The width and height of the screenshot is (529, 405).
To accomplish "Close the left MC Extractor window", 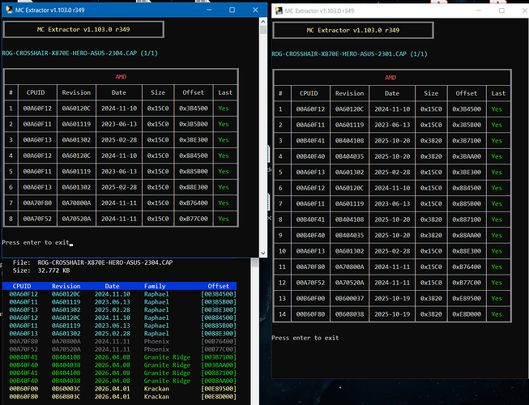I will pyautogui.click(x=255, y=10).
